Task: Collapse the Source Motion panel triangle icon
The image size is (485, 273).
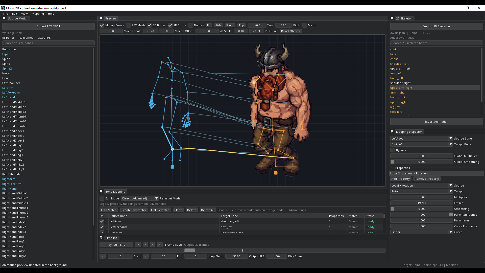Action: [x=4, y=18]
